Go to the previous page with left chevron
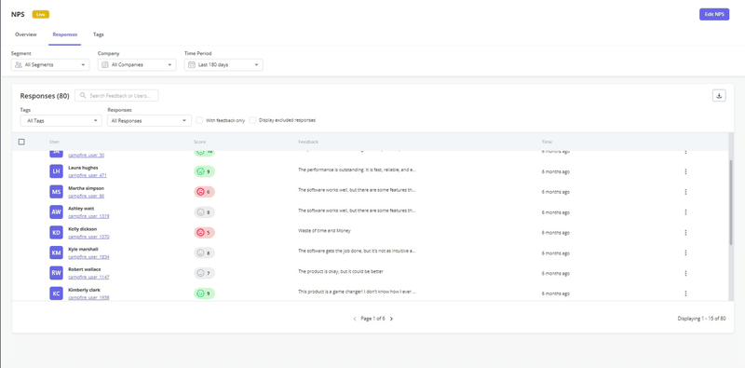 click(x=355, y=319)
